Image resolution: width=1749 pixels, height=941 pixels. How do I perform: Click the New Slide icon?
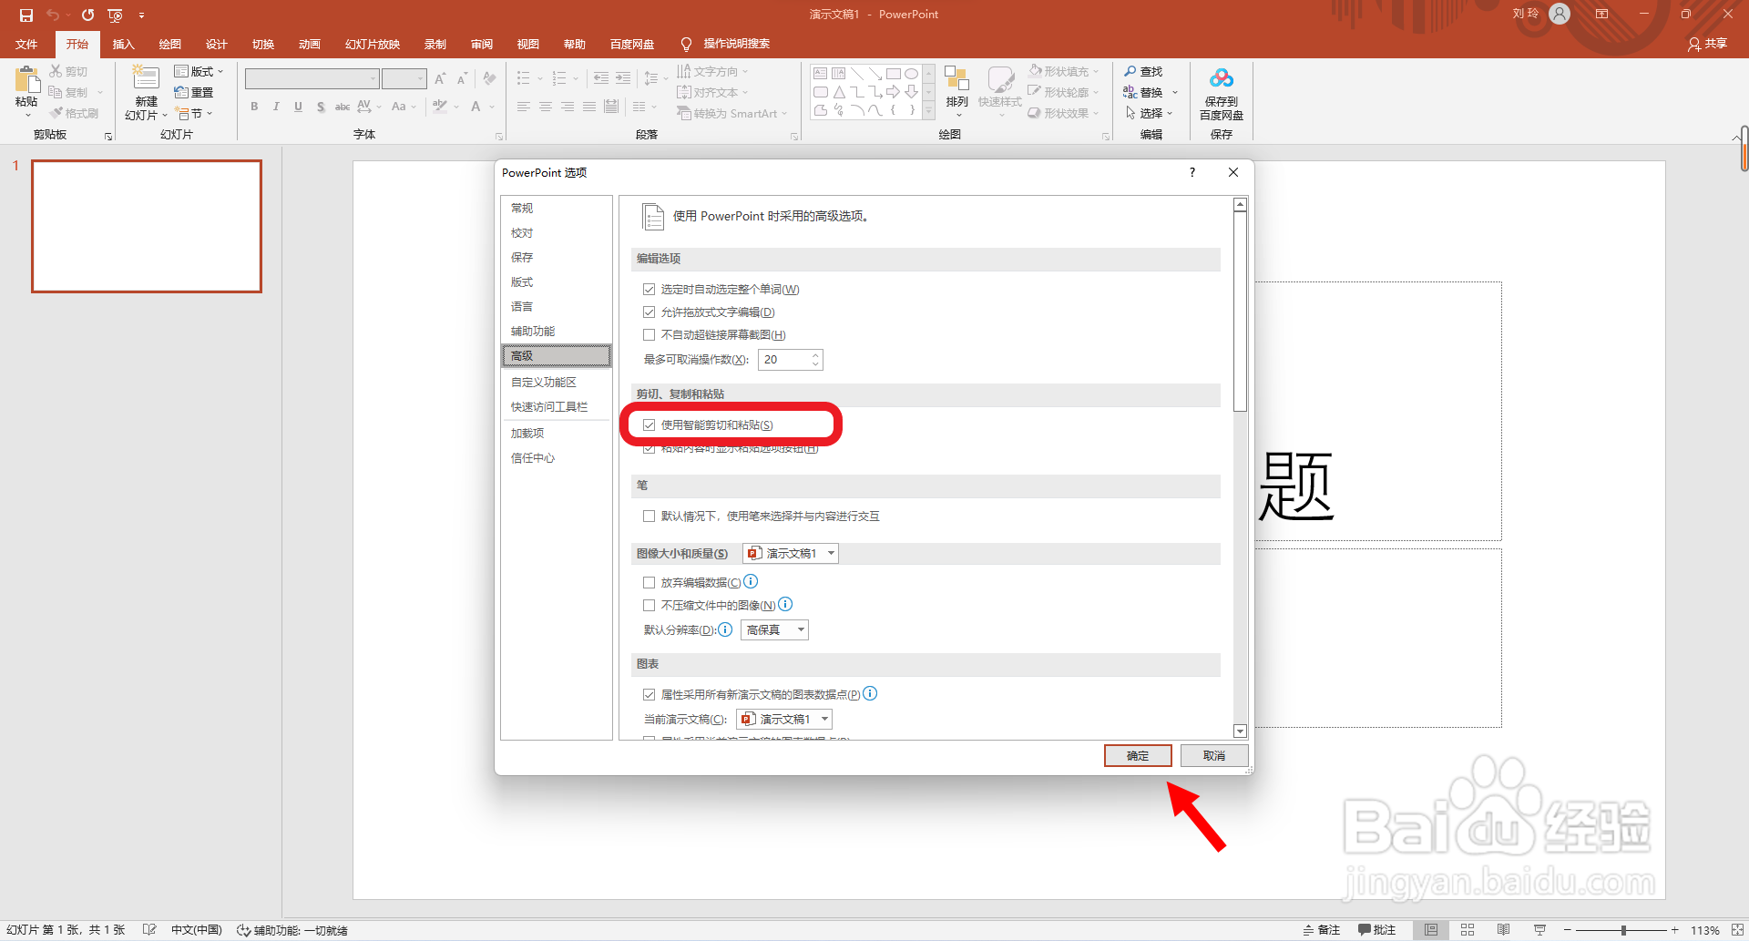coord(146,77)
